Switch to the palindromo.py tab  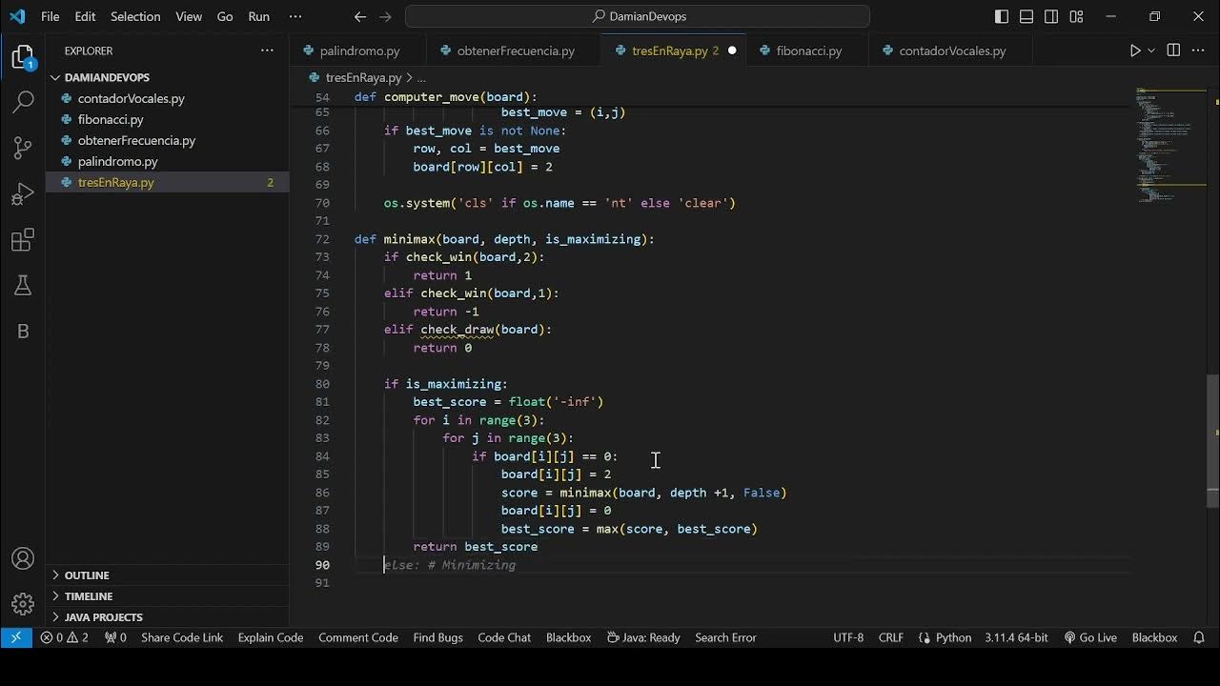pos(359,50)
